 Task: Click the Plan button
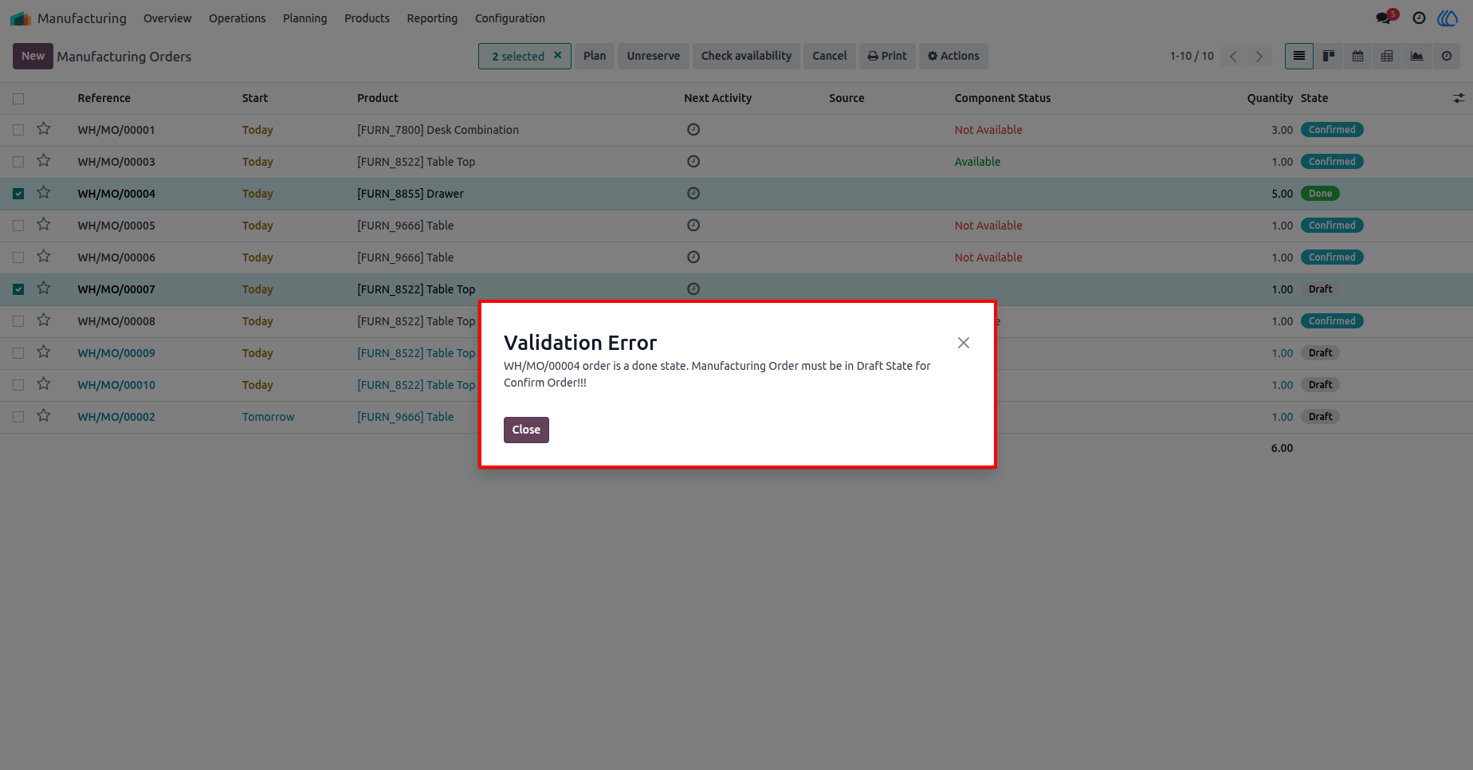tap(595, 56)
